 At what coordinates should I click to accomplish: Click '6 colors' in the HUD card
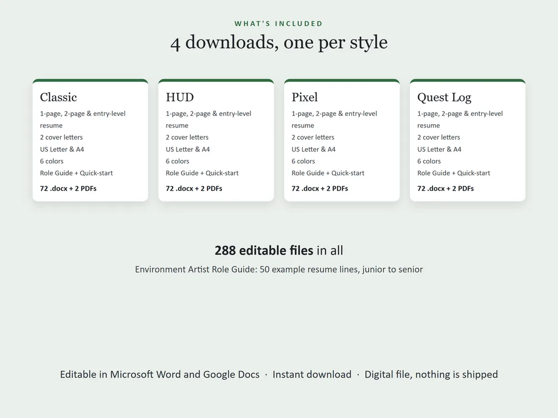pyautogui.click(x=178, y=161)
